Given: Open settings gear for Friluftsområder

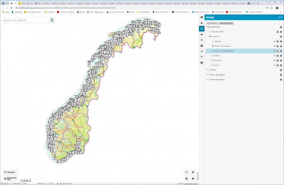Looking at the screenshot, I should (281, 32).
